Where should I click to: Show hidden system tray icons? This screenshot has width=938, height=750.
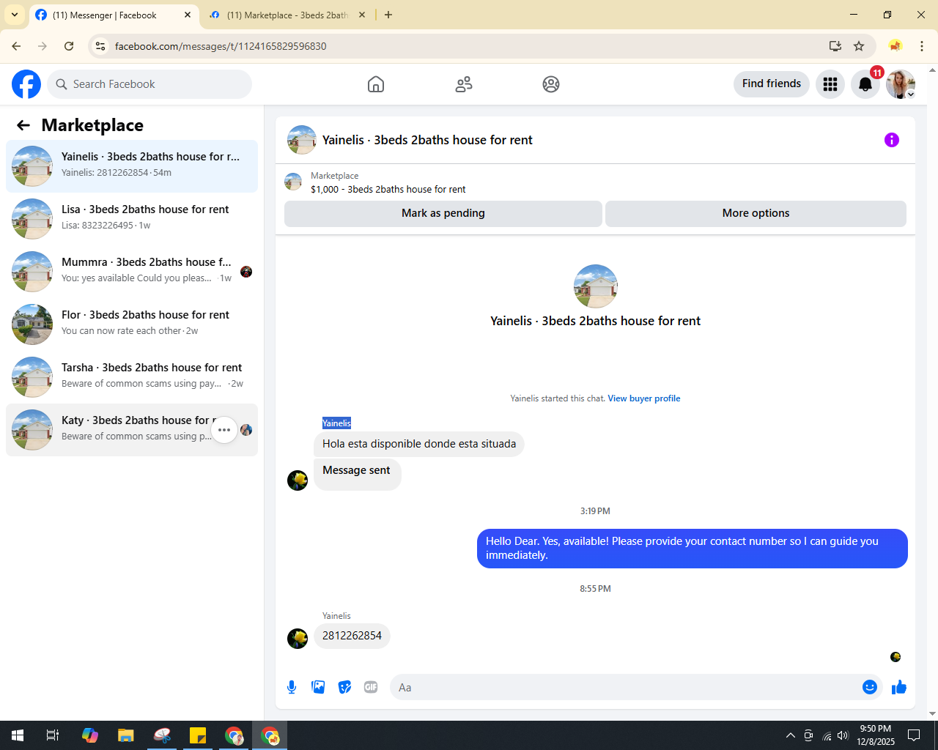tap(790, 735)
